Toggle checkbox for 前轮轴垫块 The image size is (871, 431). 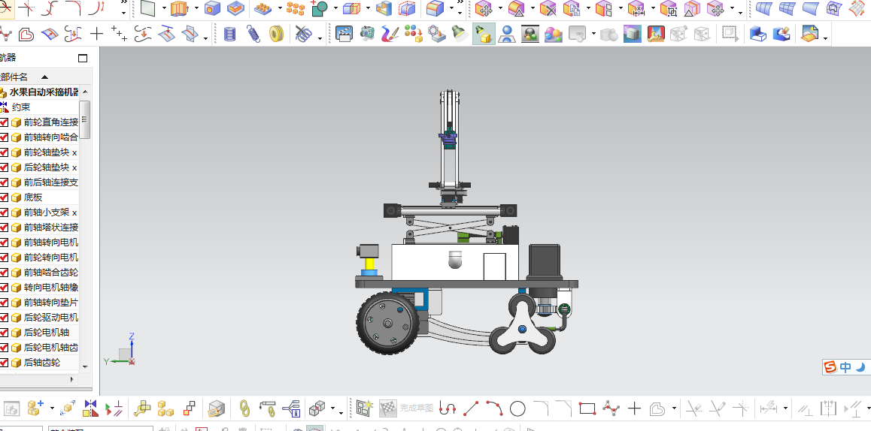pos(4,152)
